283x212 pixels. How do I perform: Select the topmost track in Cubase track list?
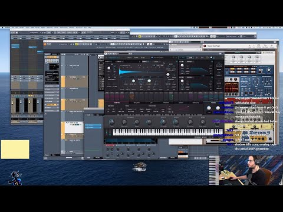tap(75, 66)
